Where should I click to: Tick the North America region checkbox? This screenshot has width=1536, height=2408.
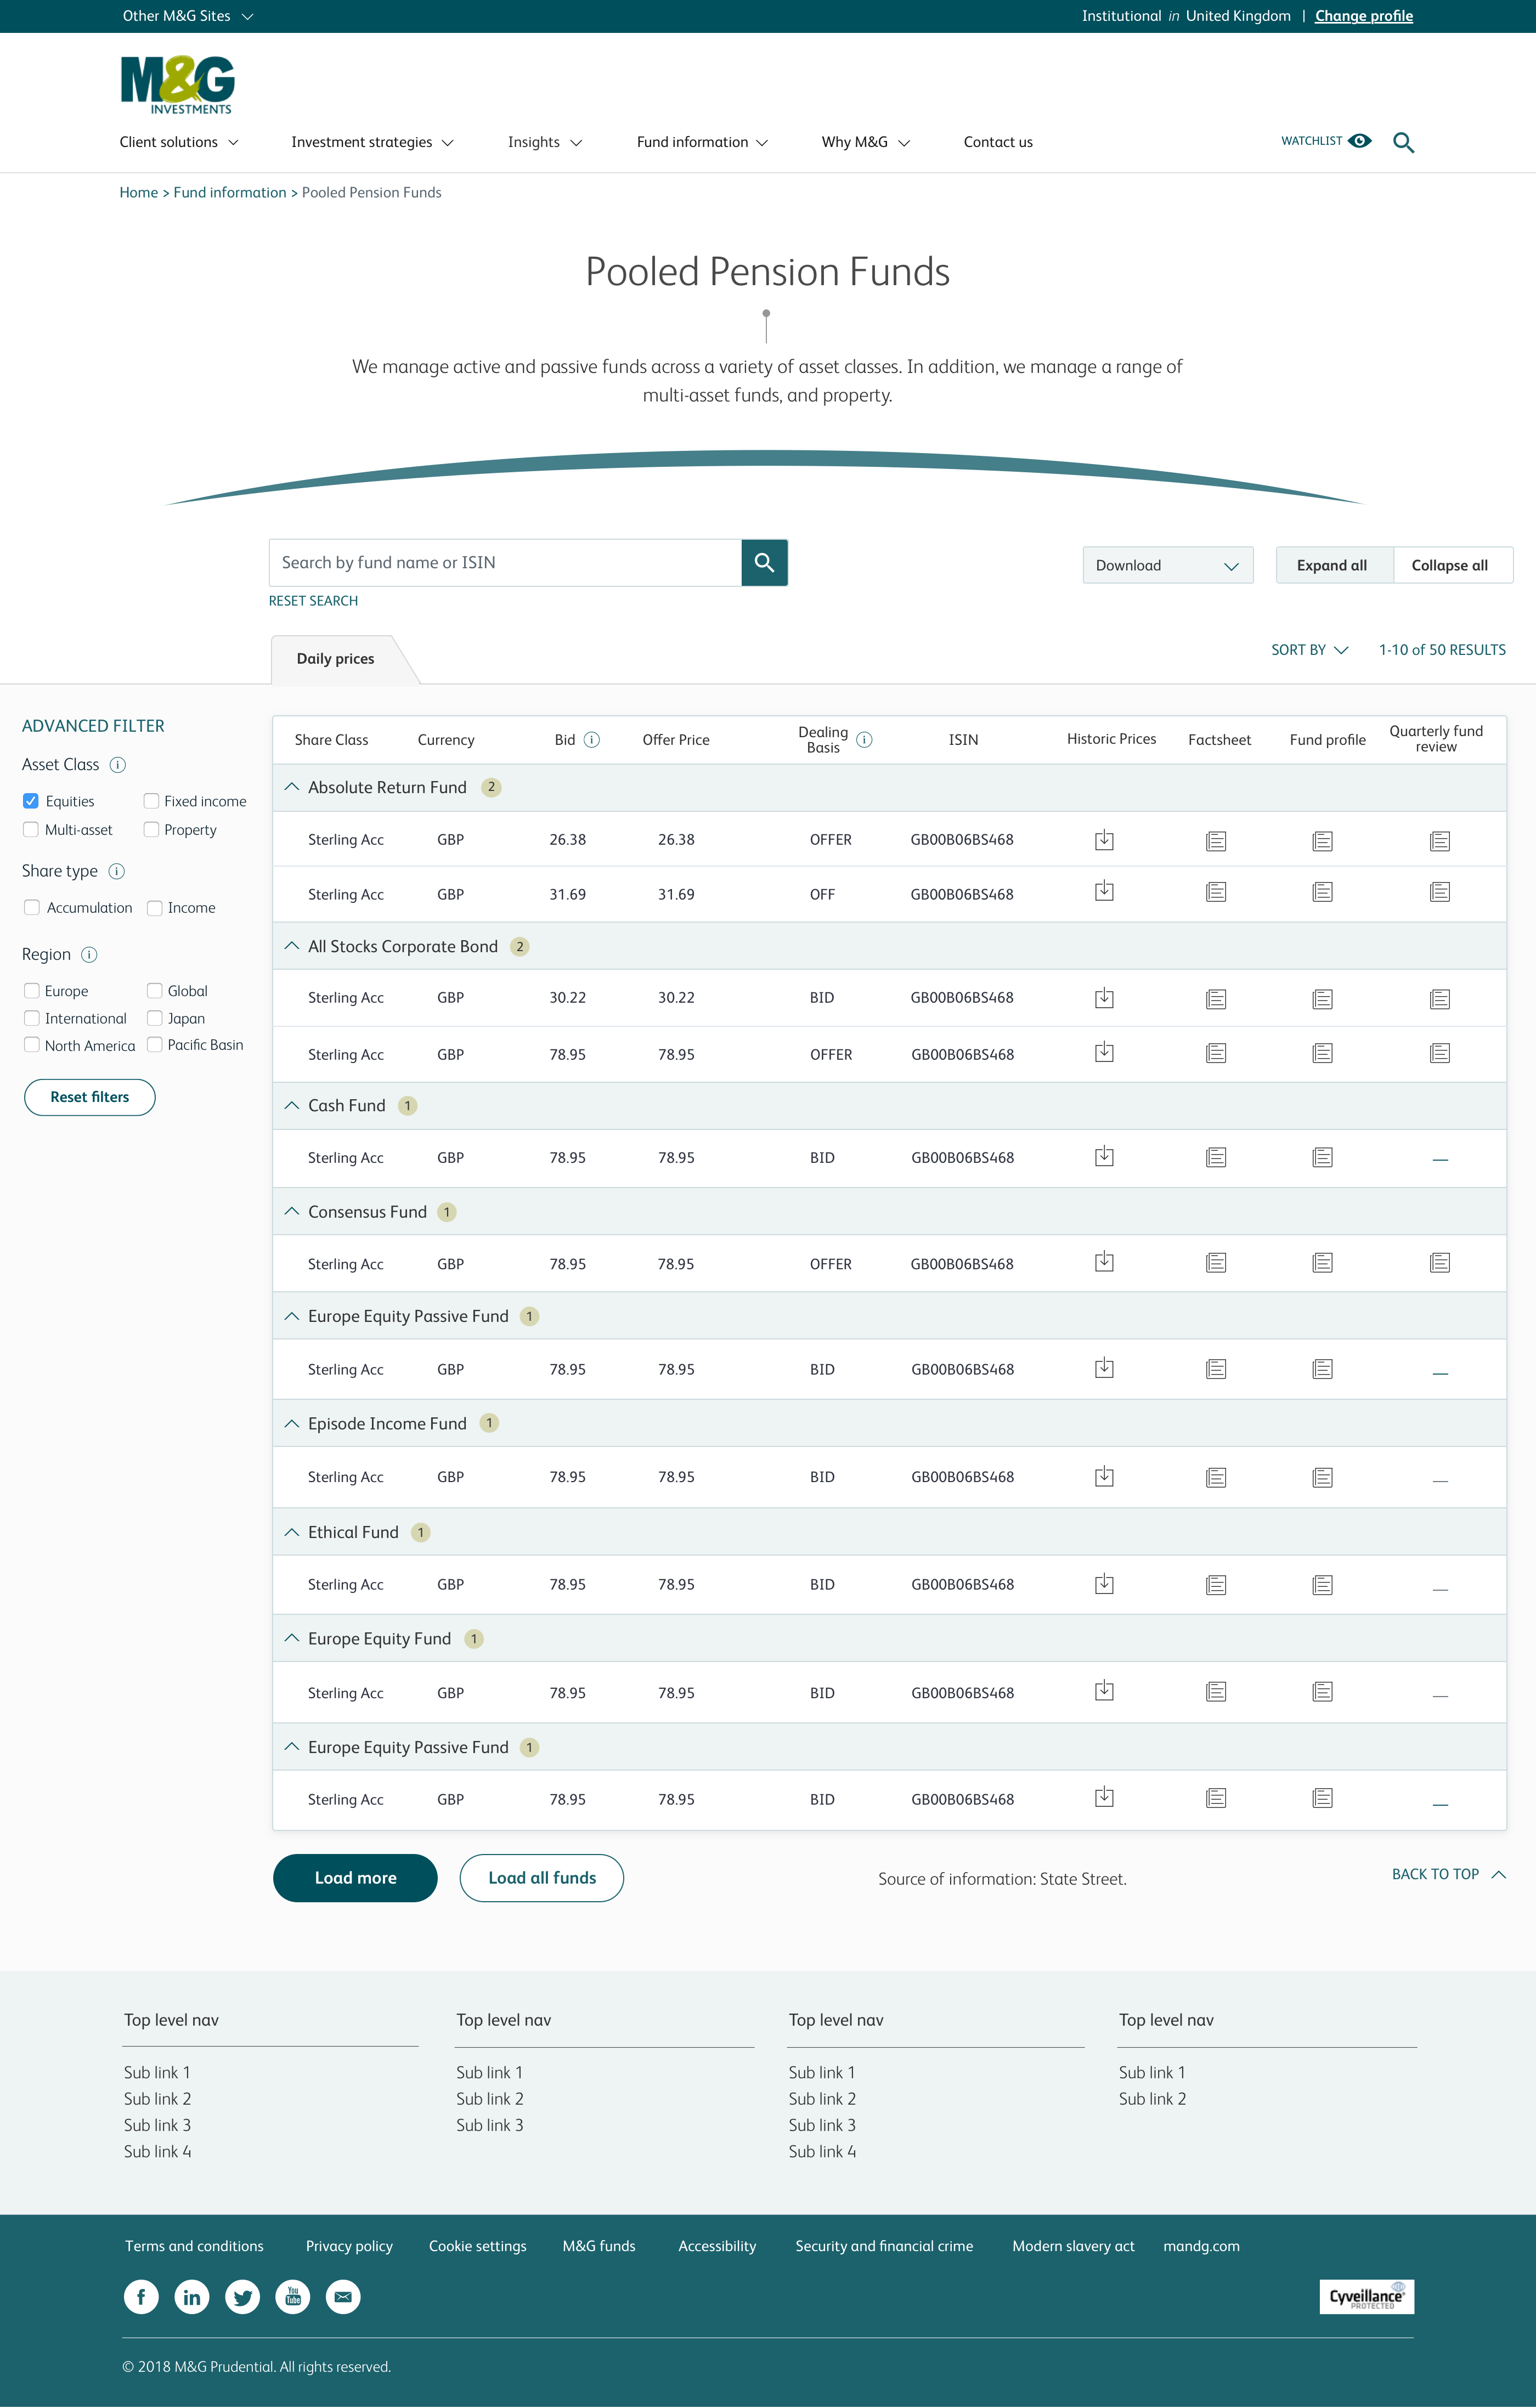click(32, 1045)
